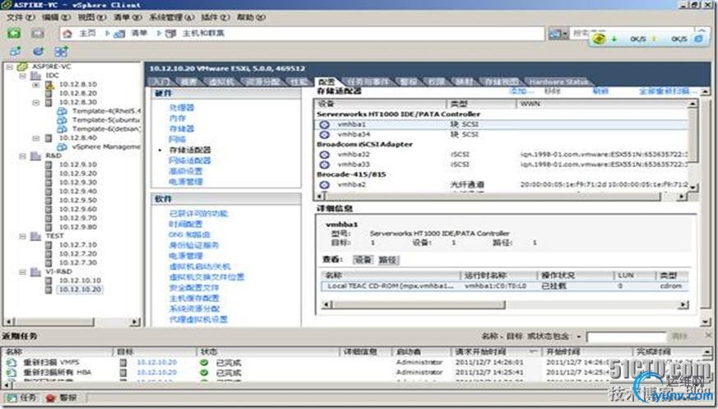Click the IDC datacenter icon in tree
Screen dimensions: 718x409
point(35,76)
